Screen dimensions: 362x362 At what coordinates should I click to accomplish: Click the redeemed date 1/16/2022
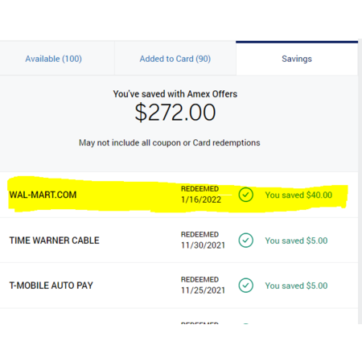pos(201,200)
